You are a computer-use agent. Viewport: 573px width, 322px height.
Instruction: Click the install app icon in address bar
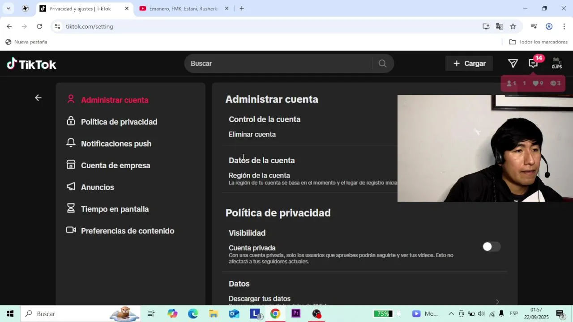(x=486, y=26)
